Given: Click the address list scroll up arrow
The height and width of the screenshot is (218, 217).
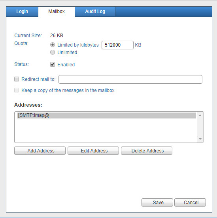Looking at the screenshot, I should 200,115.
